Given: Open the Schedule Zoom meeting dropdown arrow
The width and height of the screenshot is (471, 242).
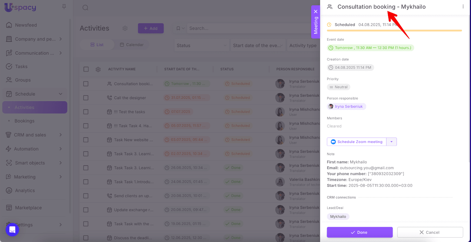Looking at the screenshot, I should 392,142.
